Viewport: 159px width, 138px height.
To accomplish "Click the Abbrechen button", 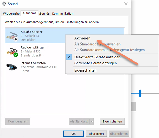I will (96, 134).
